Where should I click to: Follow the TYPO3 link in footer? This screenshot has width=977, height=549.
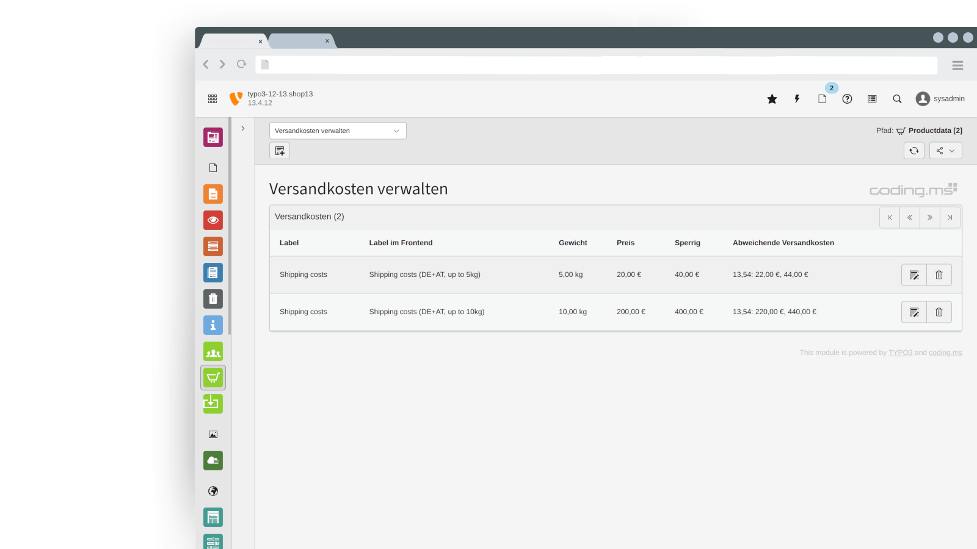click(x=900, y=353)
